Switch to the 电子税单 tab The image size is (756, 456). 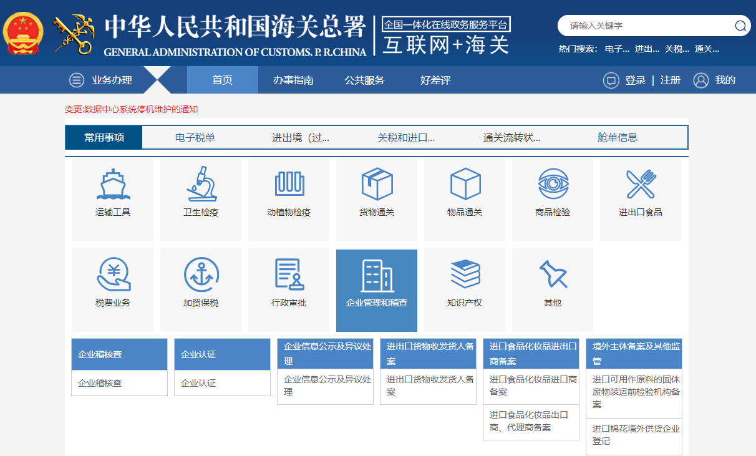coord(195,137)
